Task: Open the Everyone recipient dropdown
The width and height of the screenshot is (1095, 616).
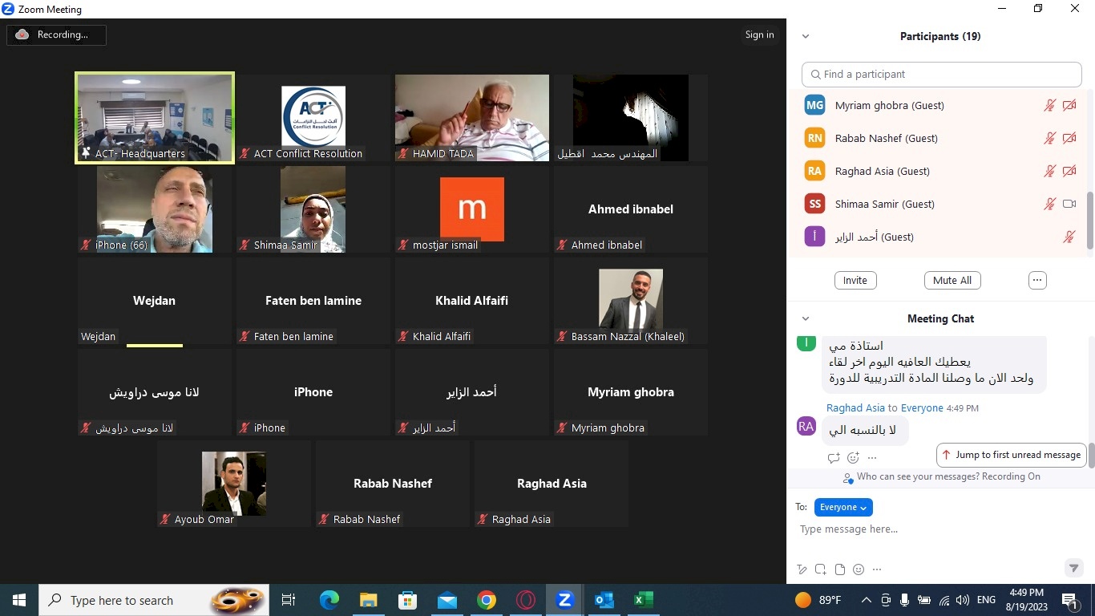Action: [843, 507]
